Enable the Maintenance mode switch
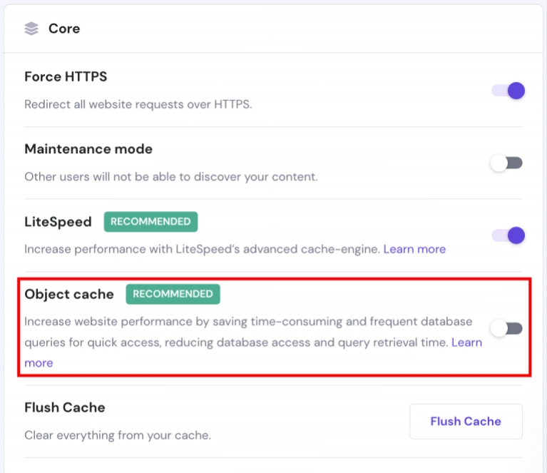Screen dimensions: 547x473 (506, 163)
